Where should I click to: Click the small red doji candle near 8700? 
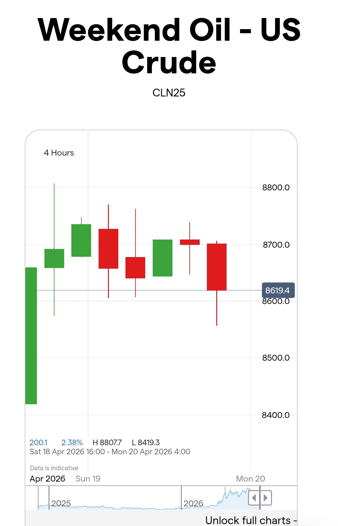(190, 242)
